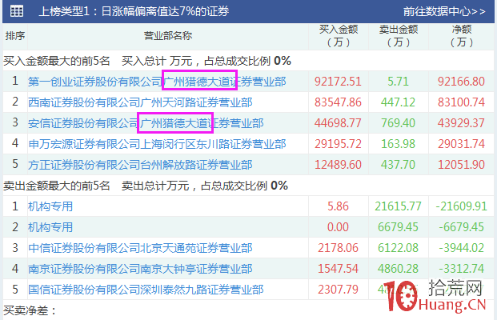Screen dimensions: 497x320
Task: Click the 买入金额(万) column header
Action: 339,36
